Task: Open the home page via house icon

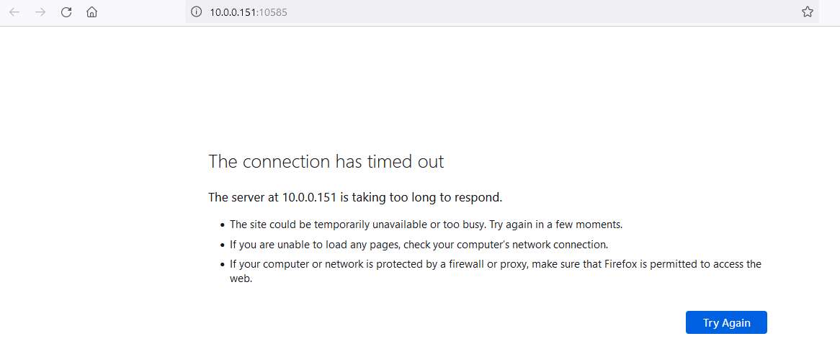Action: tap(91, 12)
